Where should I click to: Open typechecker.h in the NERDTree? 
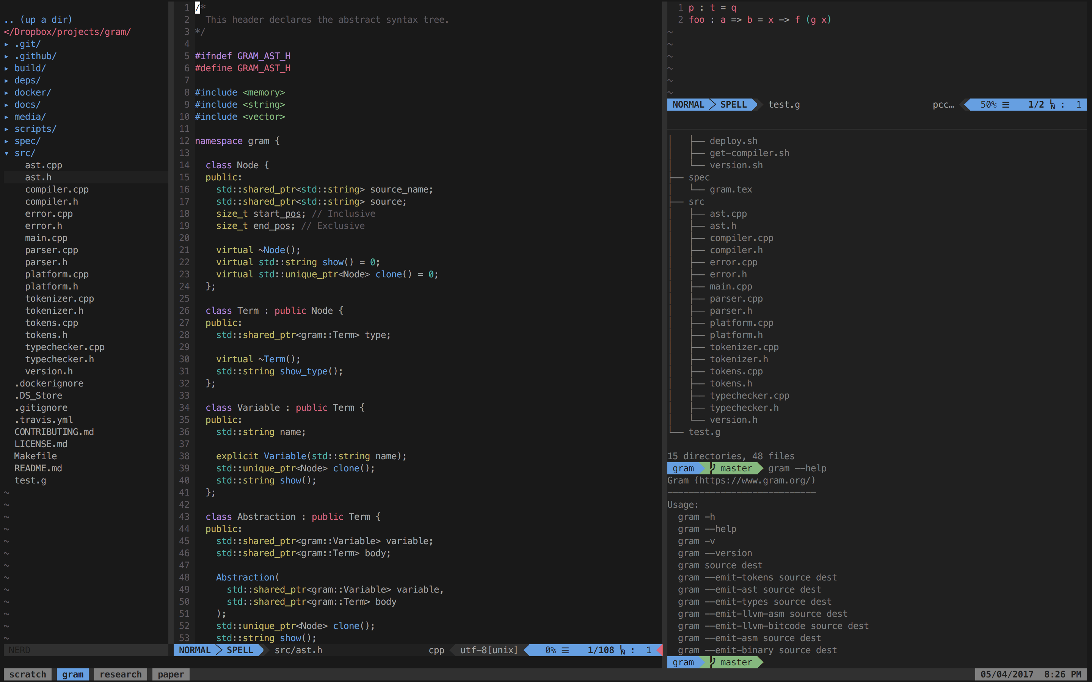coord(60,360)
